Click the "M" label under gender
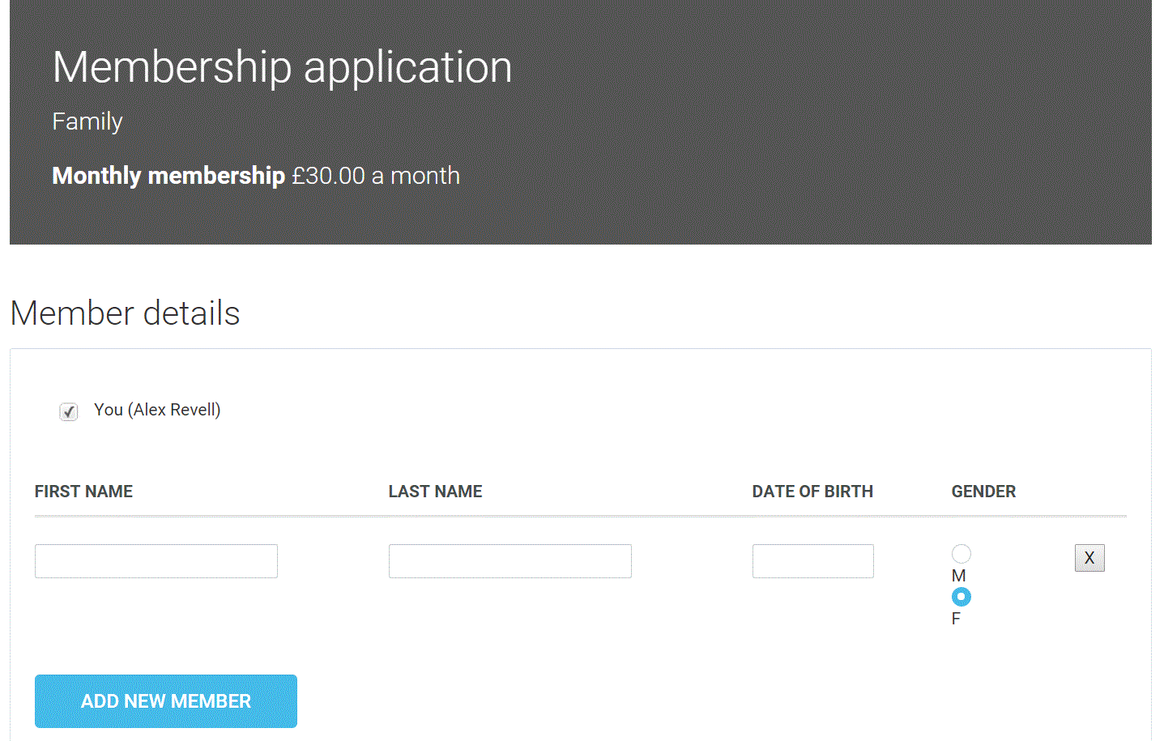This screenshot has height=741, width=1164. [x=959, y=576]
